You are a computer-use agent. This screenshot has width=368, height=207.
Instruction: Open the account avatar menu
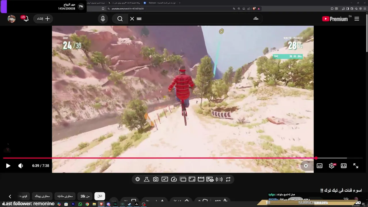(11, 19)
